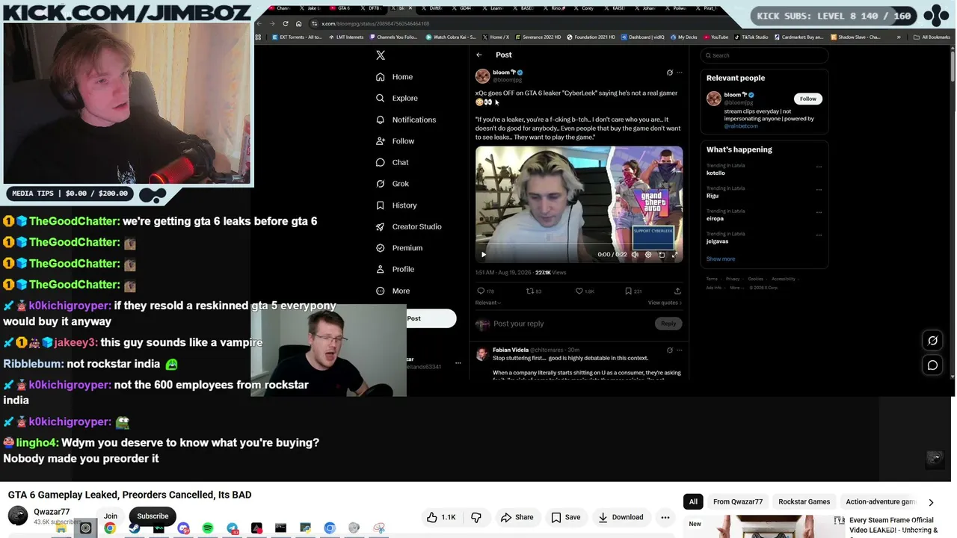The width and height of the screenshot is (957, 538).
Task: Expand the Relevant replies sort dropdown
Action: (x=488, y=303)
